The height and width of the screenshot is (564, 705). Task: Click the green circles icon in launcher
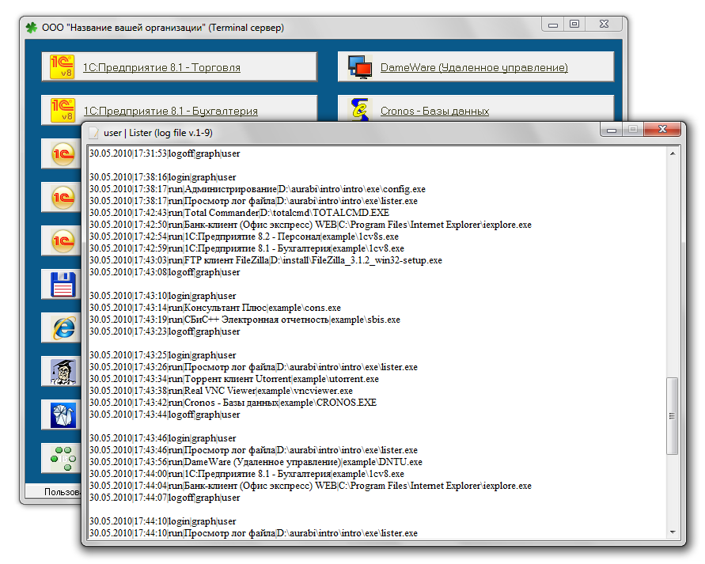pos(63,458)
